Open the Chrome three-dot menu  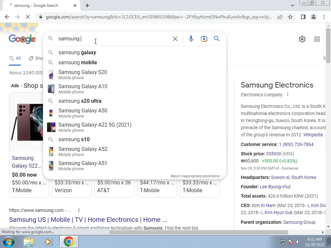324,17
